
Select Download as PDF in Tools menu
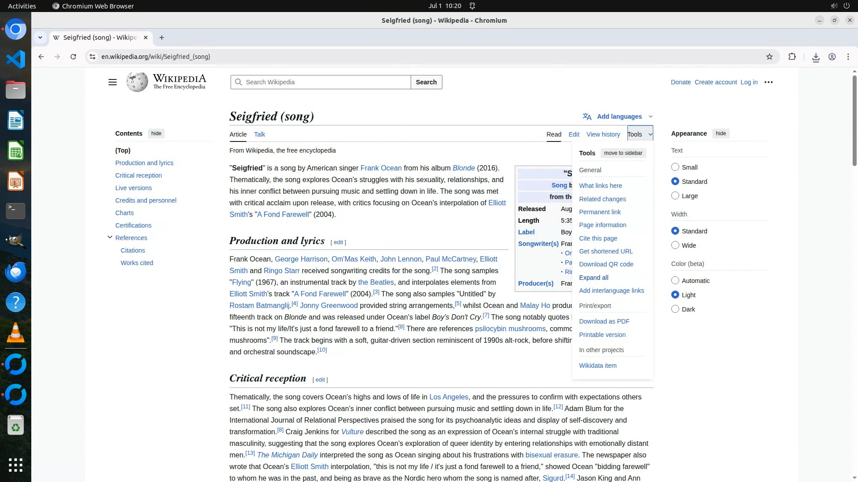pyautogui.click(x=604, y=321)
